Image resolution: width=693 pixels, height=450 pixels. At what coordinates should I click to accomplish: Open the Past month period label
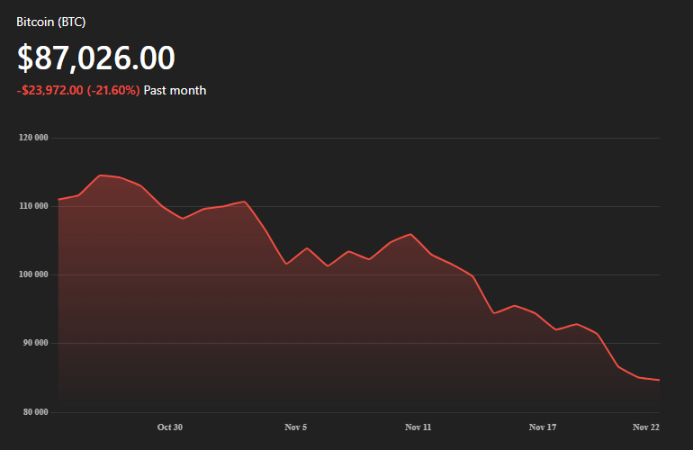click(175, 90)
